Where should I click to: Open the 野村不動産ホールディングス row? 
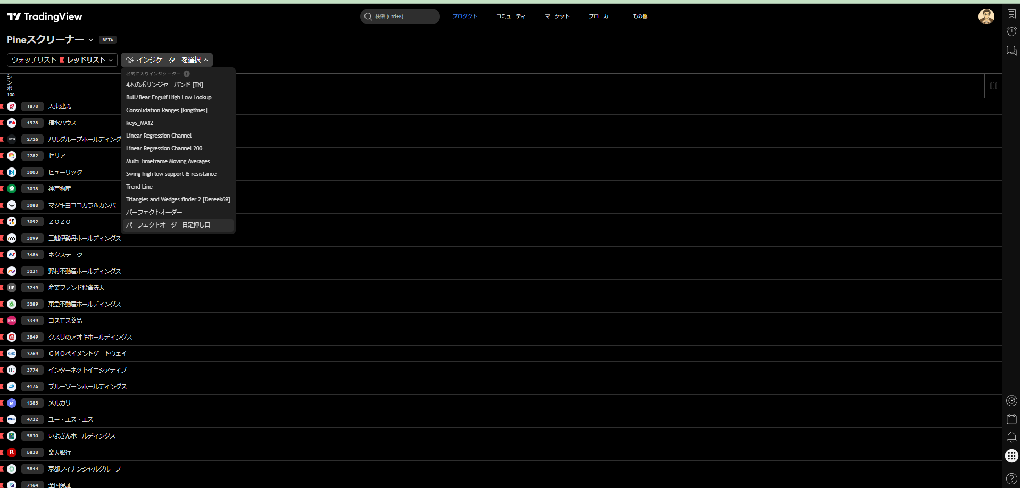point(501,271)
